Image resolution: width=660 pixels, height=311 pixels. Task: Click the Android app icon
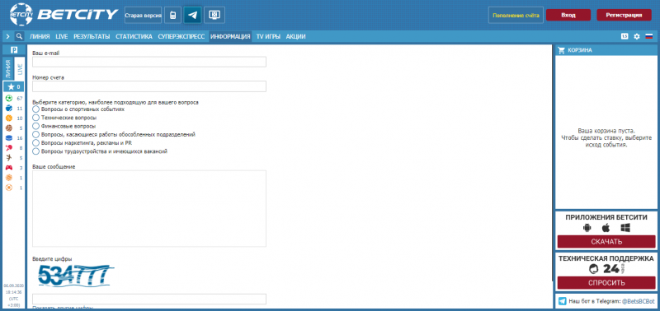[587, 228]
